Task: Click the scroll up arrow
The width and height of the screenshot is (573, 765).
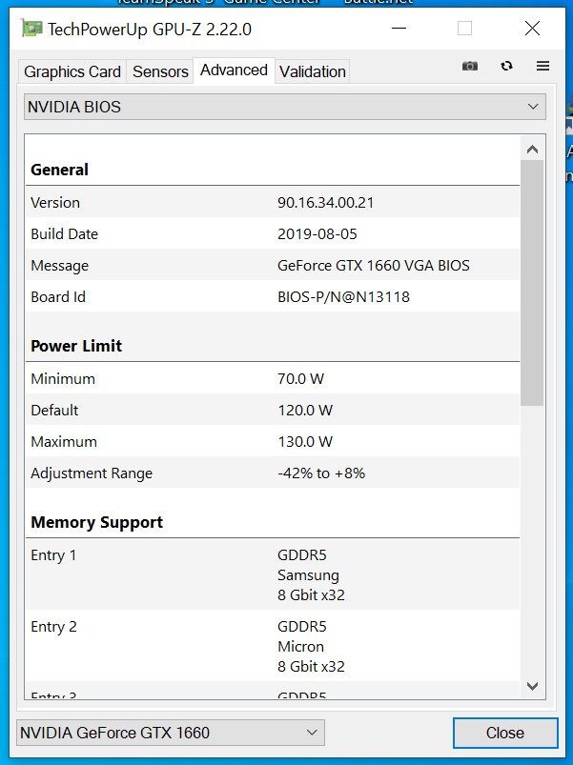Action: 532,150
